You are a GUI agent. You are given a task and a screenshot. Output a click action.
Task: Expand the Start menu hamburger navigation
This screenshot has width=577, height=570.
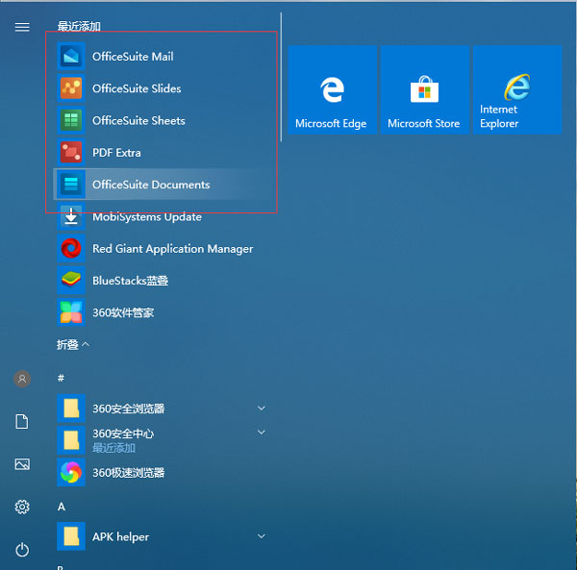[x=22, y=27]
